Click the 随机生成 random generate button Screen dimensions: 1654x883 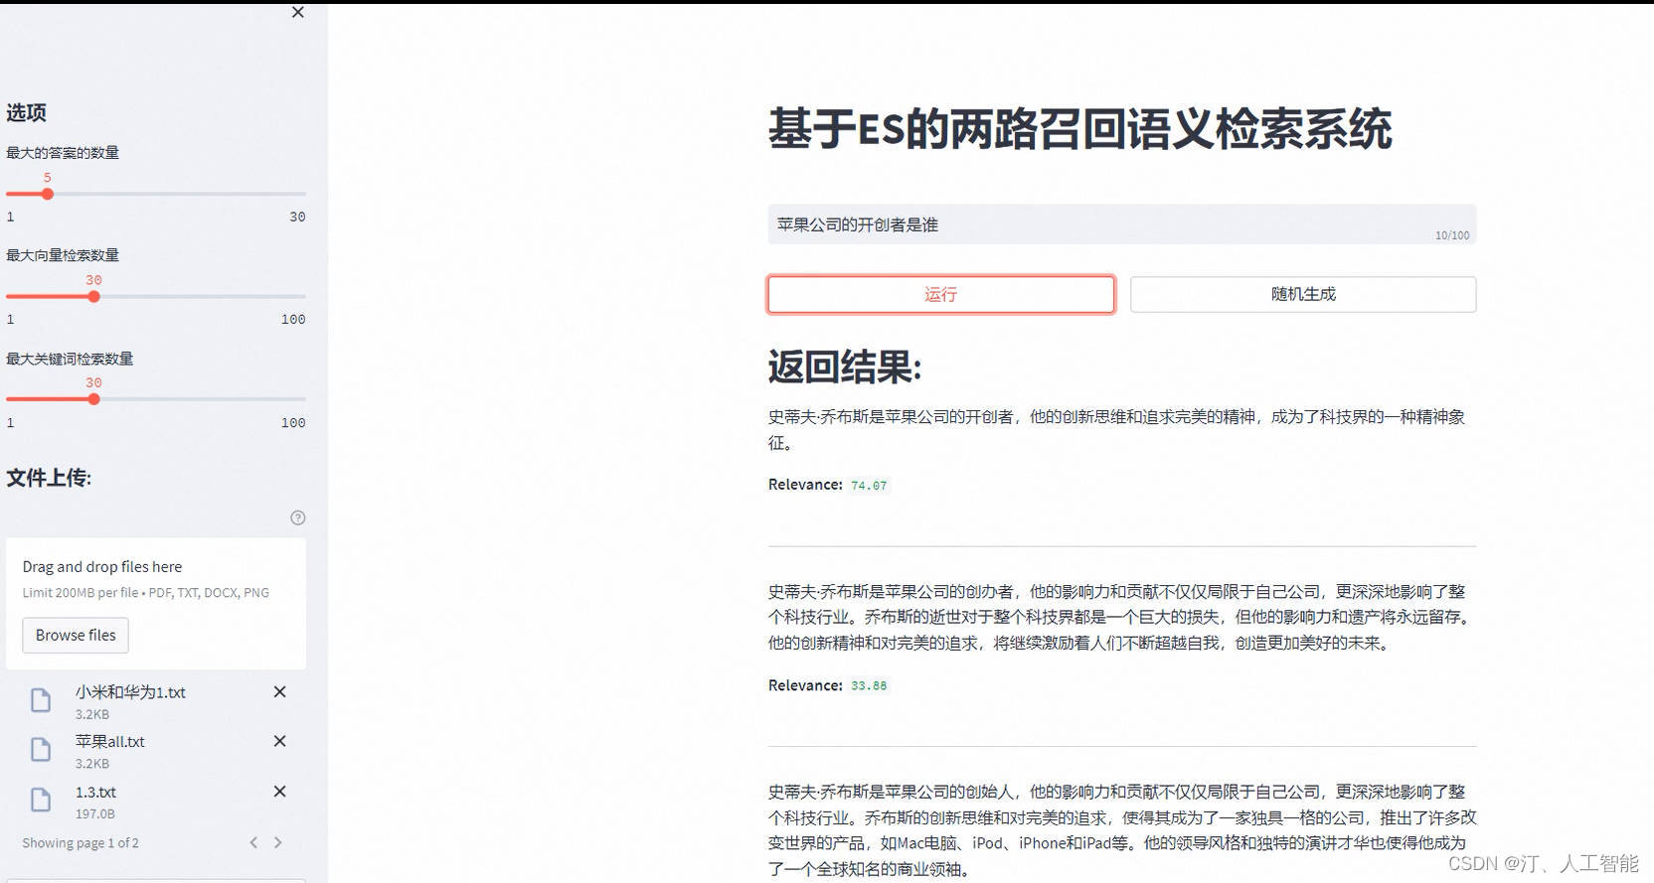coord(1303,294)
